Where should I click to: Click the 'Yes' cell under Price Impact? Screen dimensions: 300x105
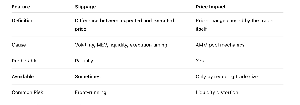tap(200, 61)
